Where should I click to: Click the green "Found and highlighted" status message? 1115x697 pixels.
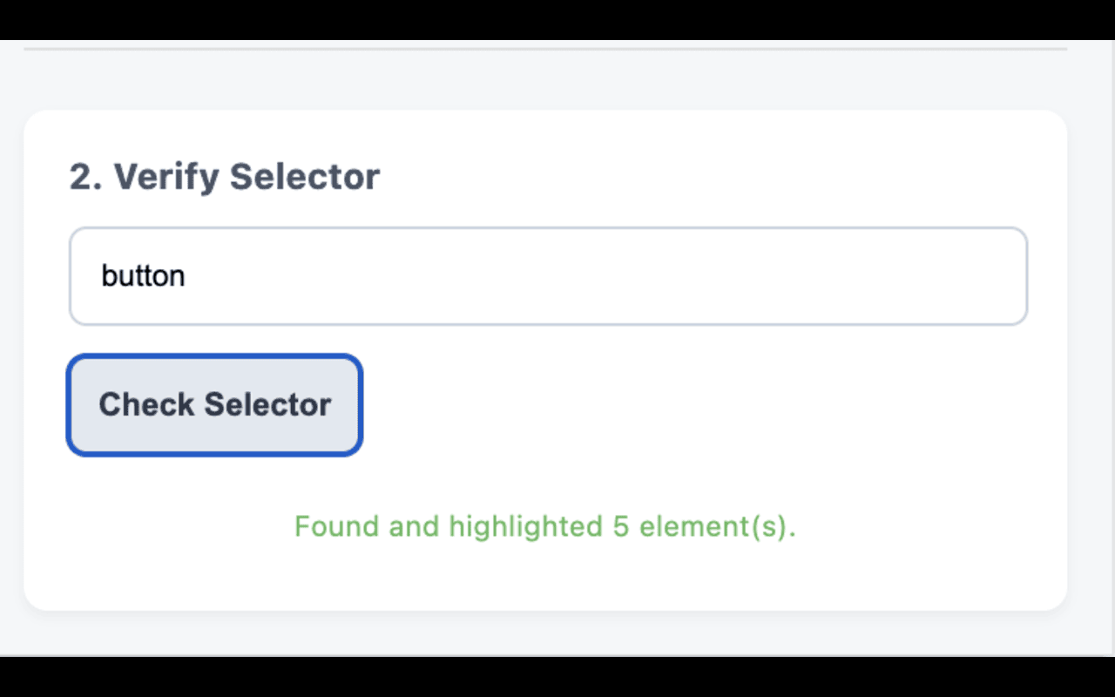pos(544,526)
